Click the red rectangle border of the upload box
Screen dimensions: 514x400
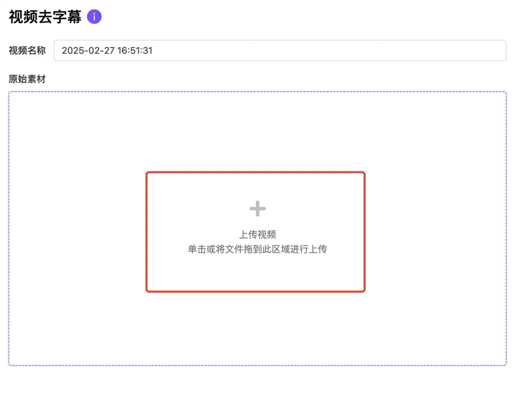pos(255,172)
